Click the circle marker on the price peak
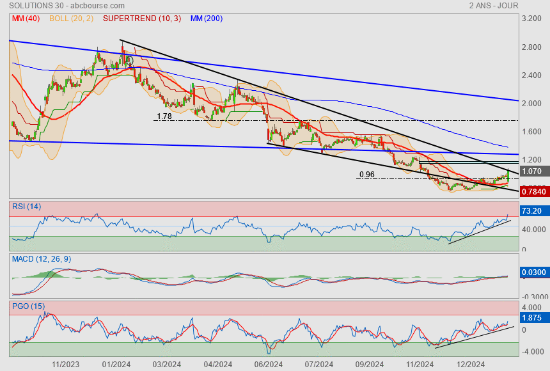Image resolution: width=550 pixels, height=371 pixels. click(130, 61)
